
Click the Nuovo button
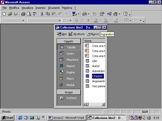93,34
